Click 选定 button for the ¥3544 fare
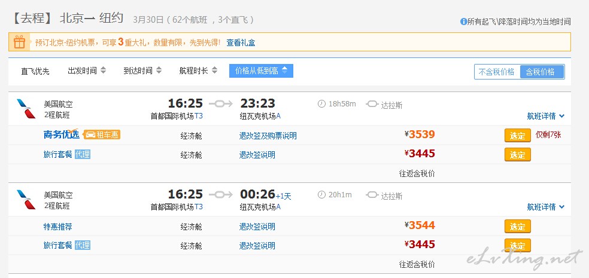This screenshot has width=589, height=278. [517, 226]
